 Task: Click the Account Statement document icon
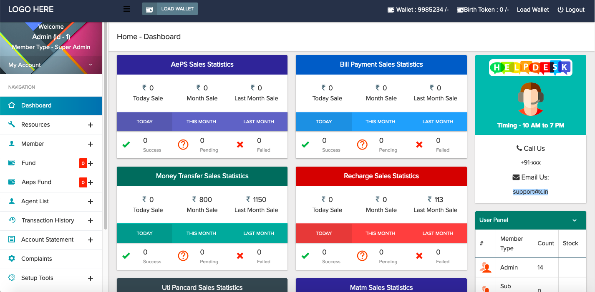(12, 240)
